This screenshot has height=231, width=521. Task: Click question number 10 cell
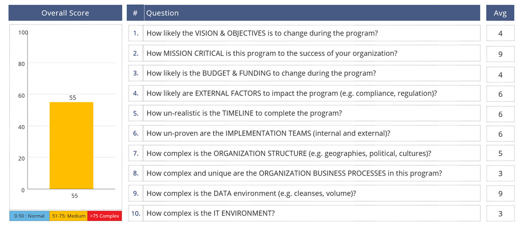point(136,213)
